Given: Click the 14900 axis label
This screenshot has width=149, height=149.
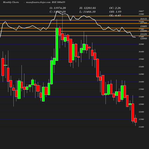Looking at the screenshot, I should point(141,74).
